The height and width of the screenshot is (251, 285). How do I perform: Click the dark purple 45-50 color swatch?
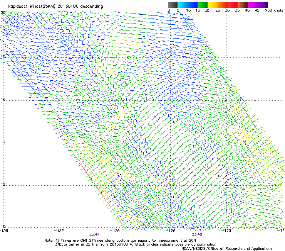tap(263, 5)
